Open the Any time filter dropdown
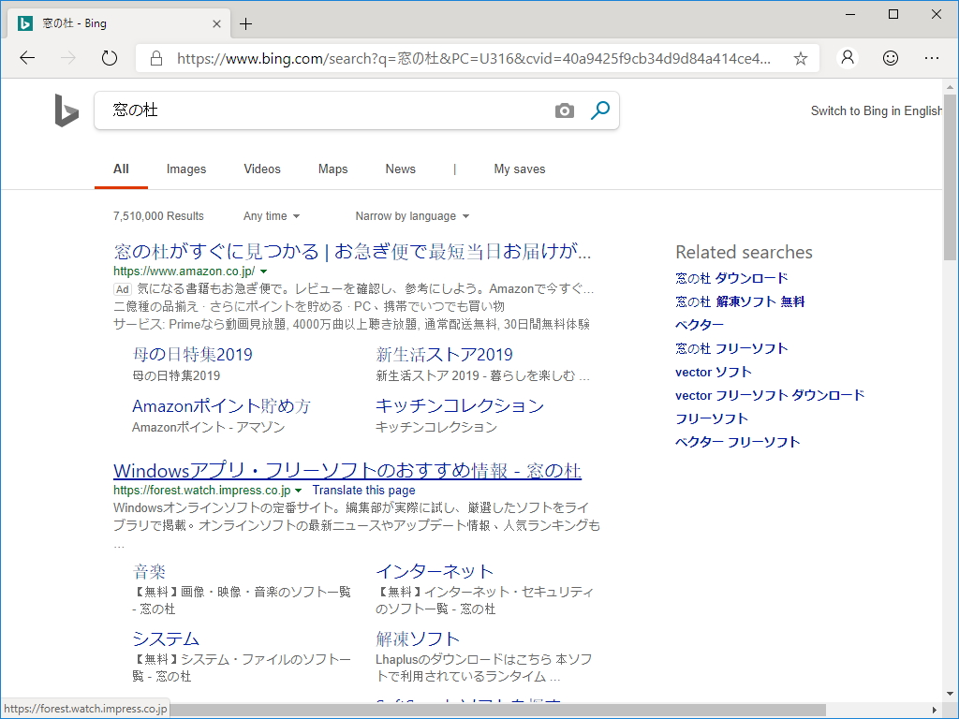This screenshot has width=959, height=719. (271, 215)
